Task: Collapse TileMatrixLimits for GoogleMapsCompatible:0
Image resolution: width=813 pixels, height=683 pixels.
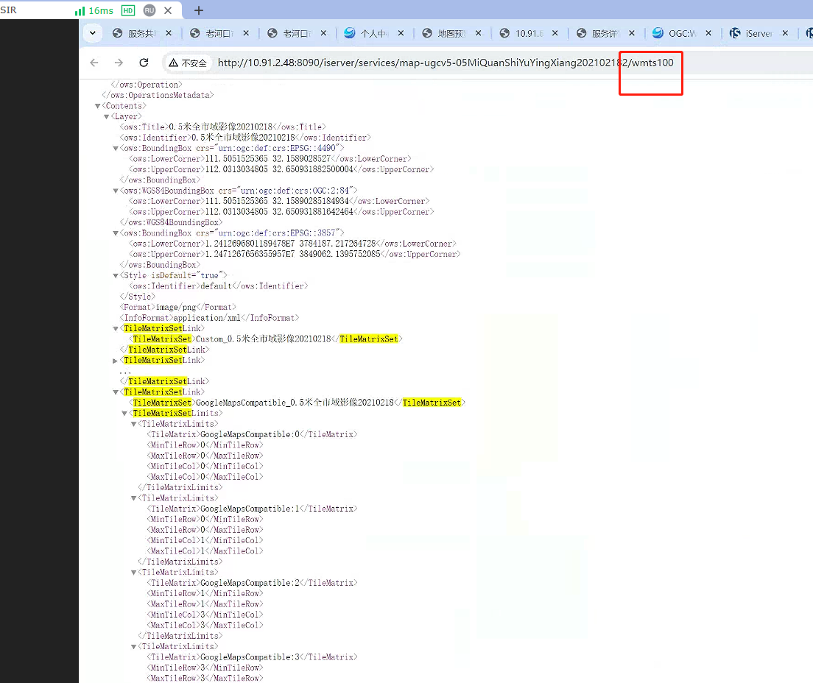Action: (x=134, y=424)
